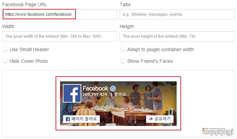Click the 공유하기 share button
The image size is (237, 139).
click(x=159, y=119)
